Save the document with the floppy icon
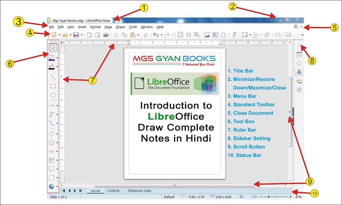Viewport: 342px width, 205px height. point(76,35)
